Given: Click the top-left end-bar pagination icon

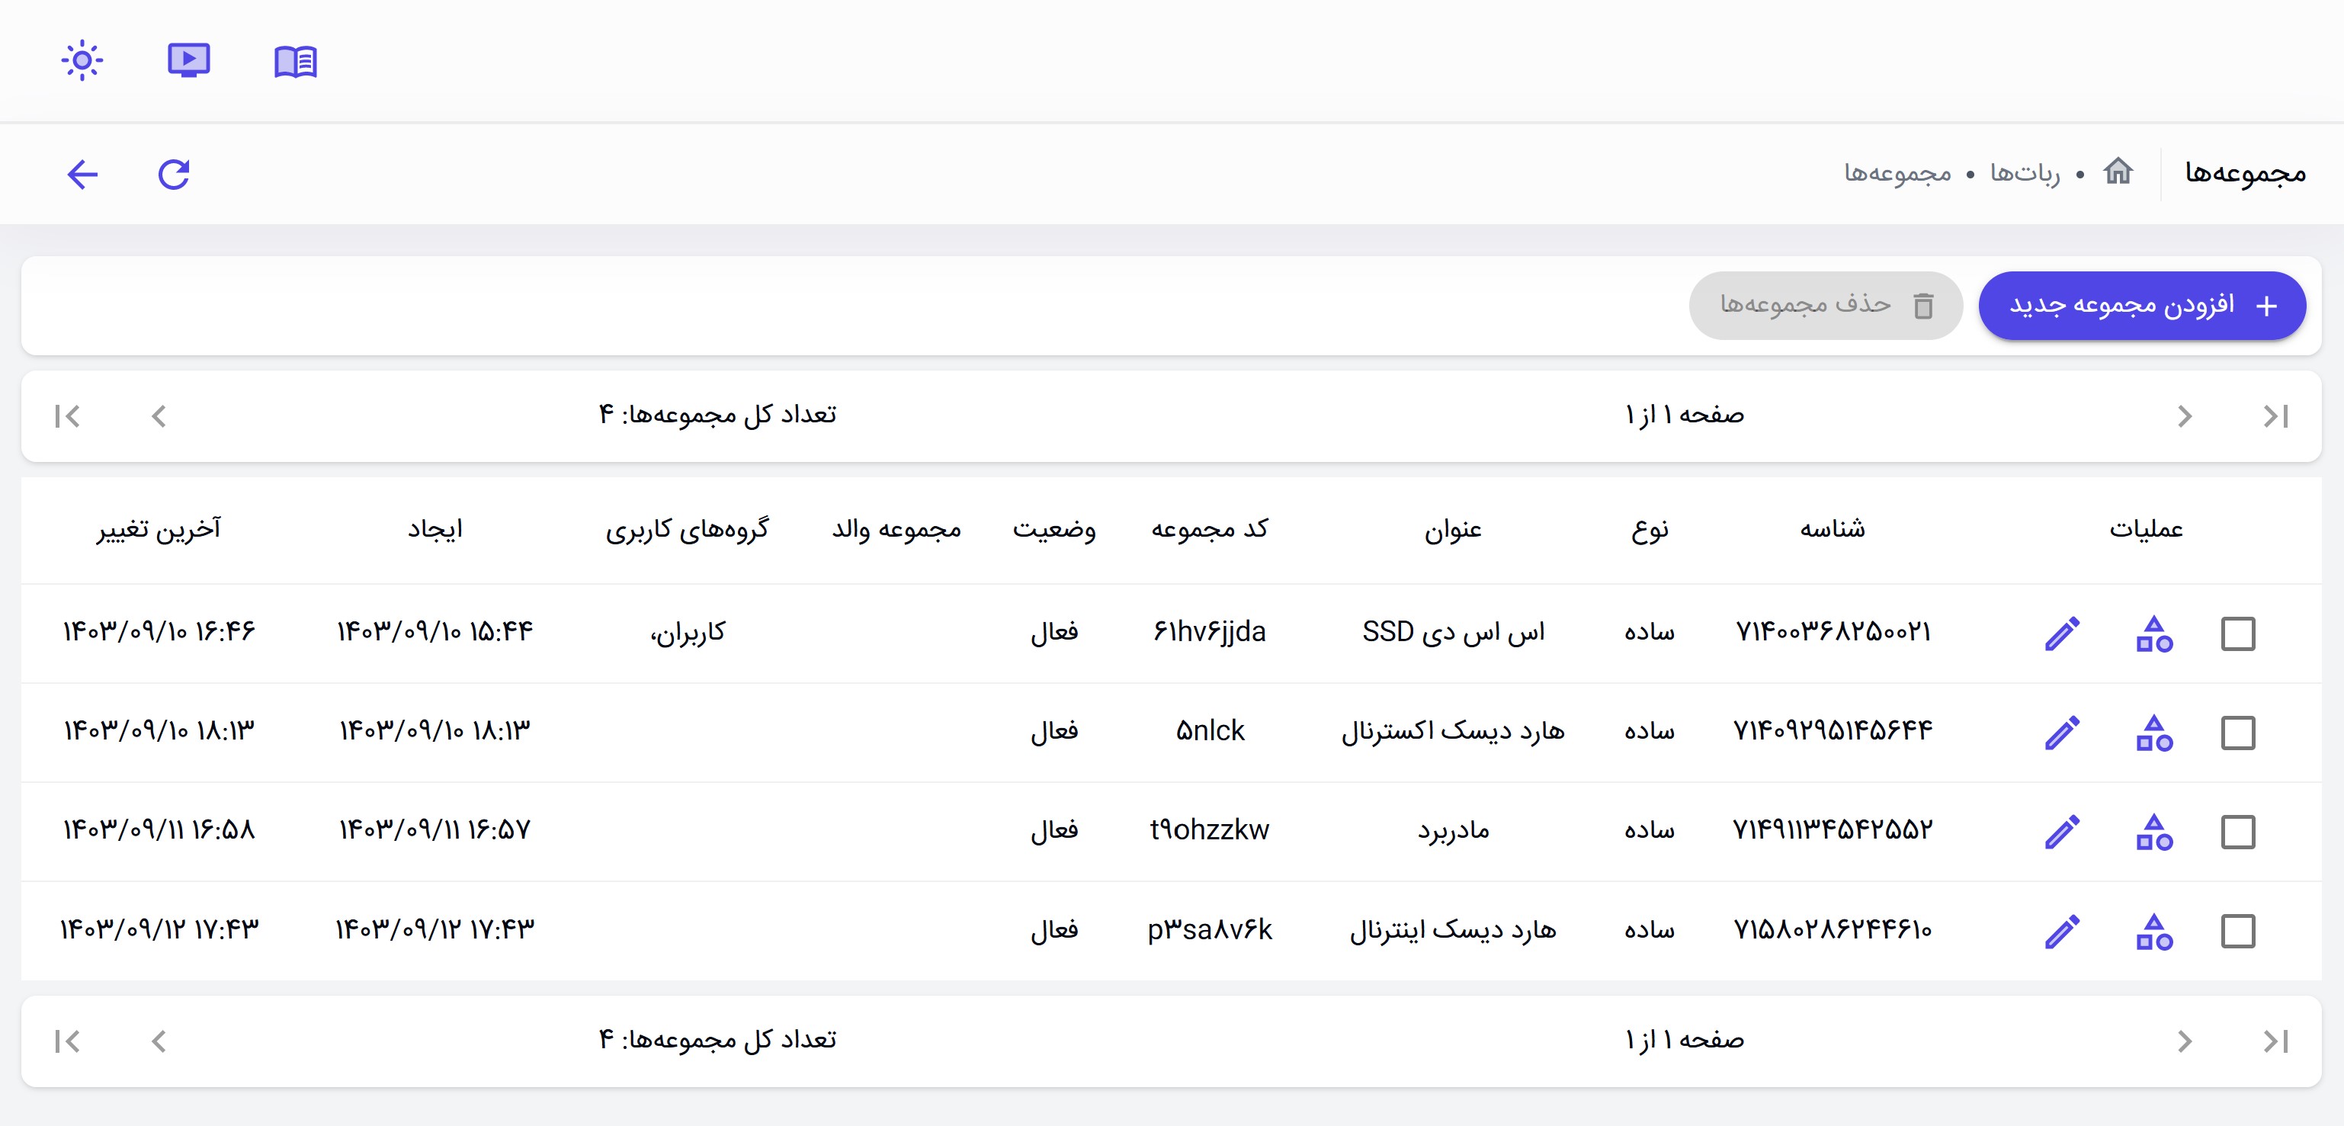Looking at the screenshot, I should point(67,416).
